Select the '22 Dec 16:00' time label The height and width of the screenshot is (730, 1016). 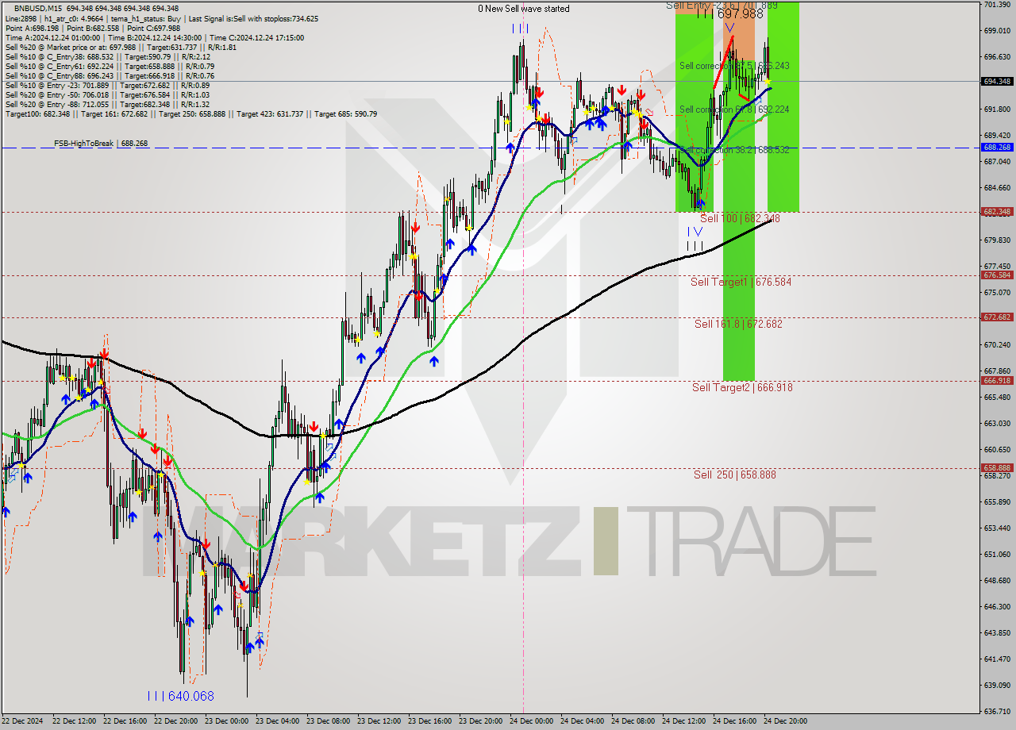[124, 721]
